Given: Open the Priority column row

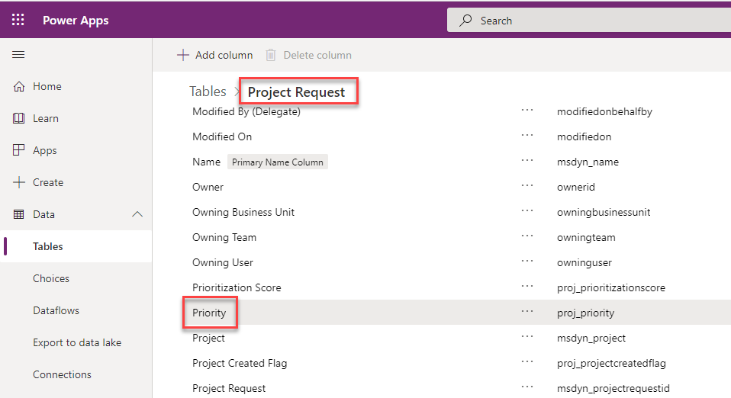Looking at the screenshot, I should 209,313.
